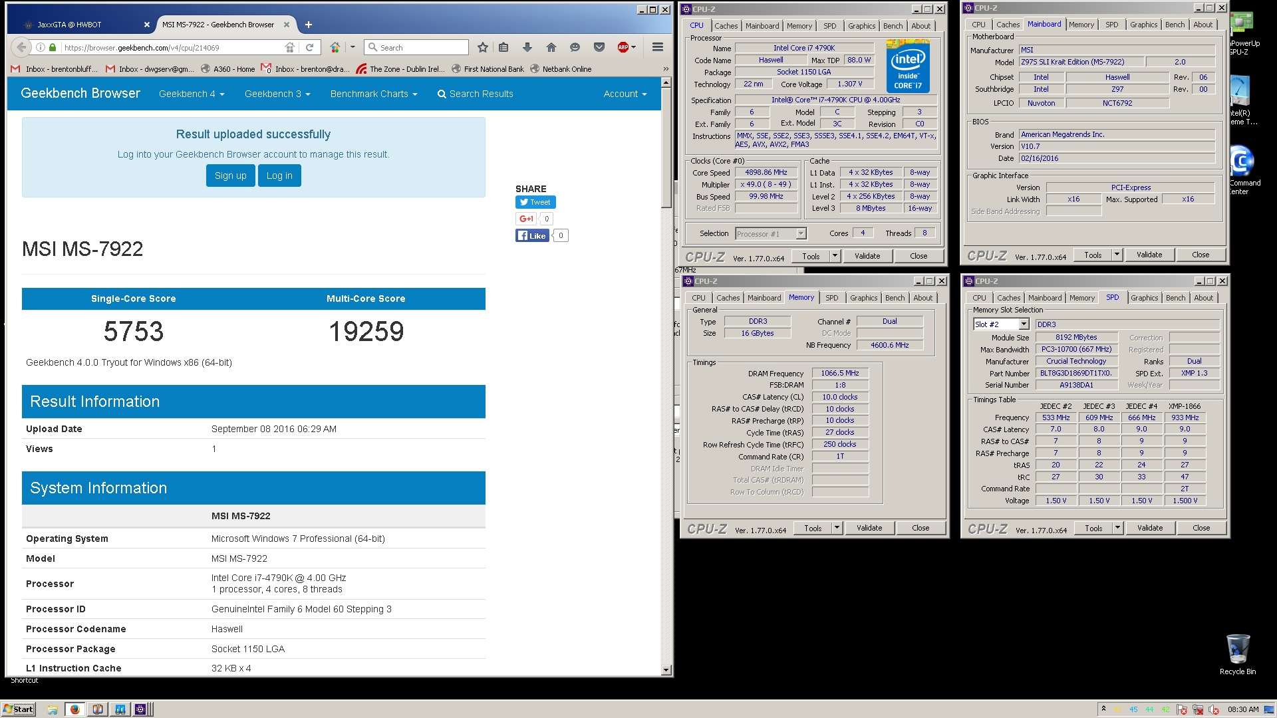Screen dimensions: 1277x718
Task: Open Action Center flag tray icon
Action: (x=1183, y=709)
